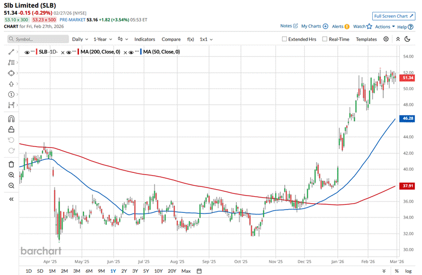The image size is (422, 275).
Task: Zoom out using the magnifier minus icon
Action: [x=11, y=186]
